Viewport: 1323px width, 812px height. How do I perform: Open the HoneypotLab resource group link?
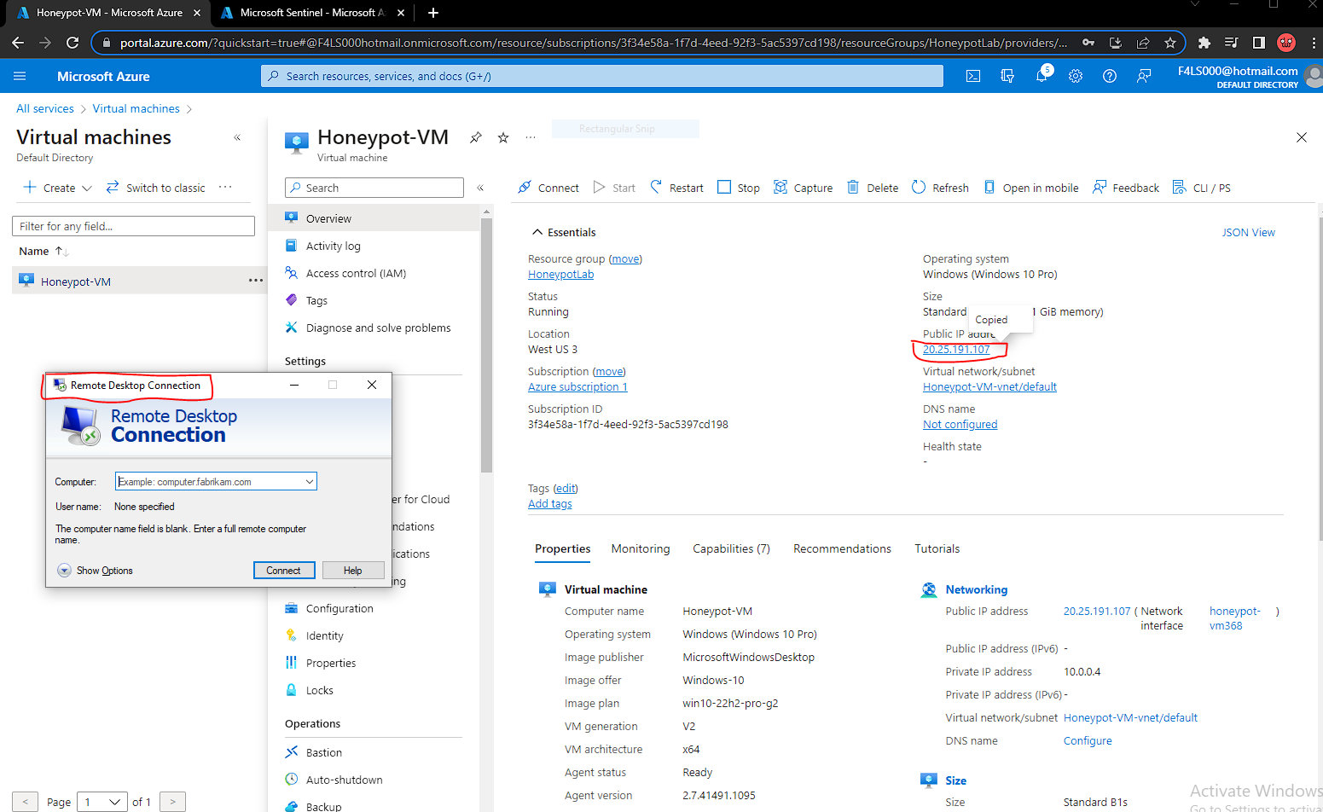click(x=560, y=274)
